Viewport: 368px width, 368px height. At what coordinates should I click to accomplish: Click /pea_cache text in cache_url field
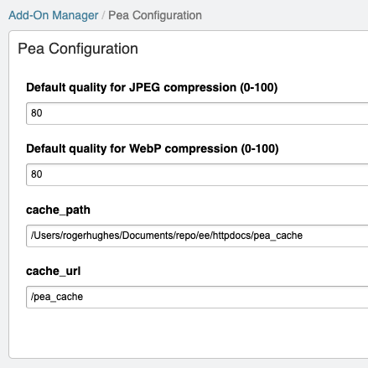click(57, 297)
